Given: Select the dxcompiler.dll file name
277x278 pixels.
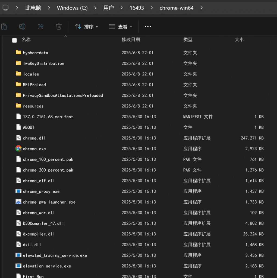Looking at the screenshot, I should (x=39, y=234).
